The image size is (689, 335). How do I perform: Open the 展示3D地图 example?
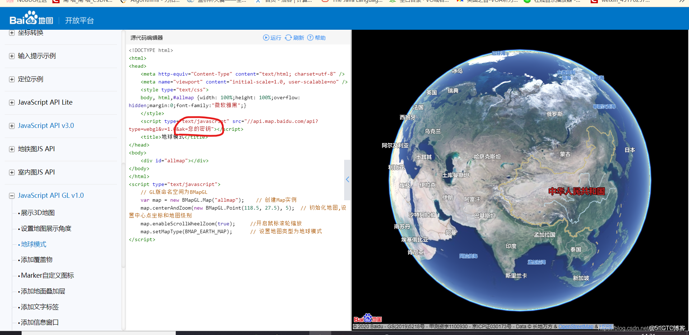(38, 213)
